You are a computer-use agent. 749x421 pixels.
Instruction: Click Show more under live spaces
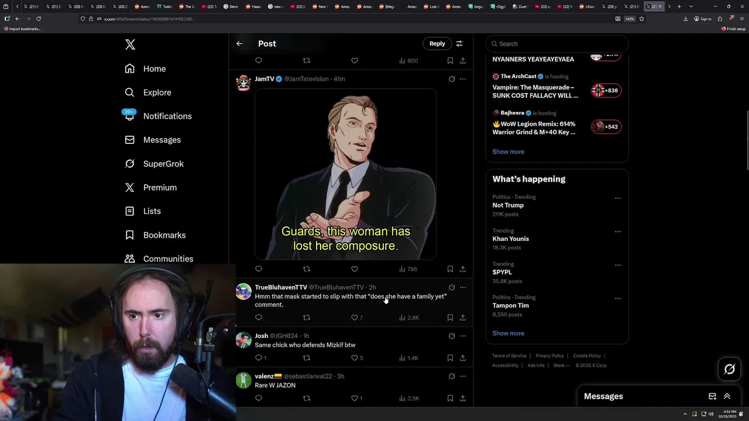point(509,151)
